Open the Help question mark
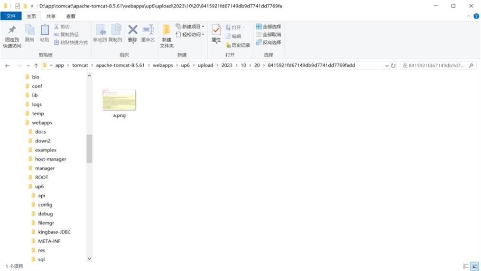The image size is (481, 271). [x=476, y=16]
